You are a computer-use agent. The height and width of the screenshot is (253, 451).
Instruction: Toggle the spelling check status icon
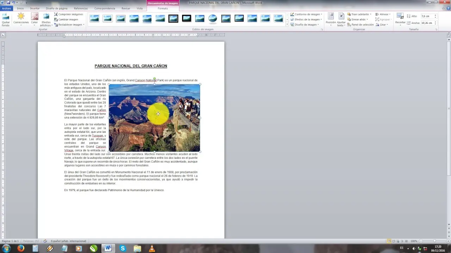click(45, 241)
